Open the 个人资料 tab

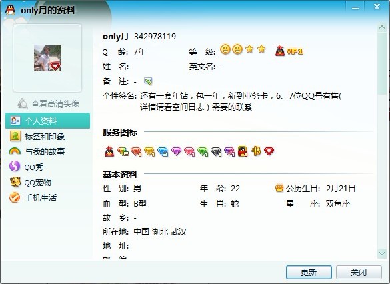tap(48, 121)
